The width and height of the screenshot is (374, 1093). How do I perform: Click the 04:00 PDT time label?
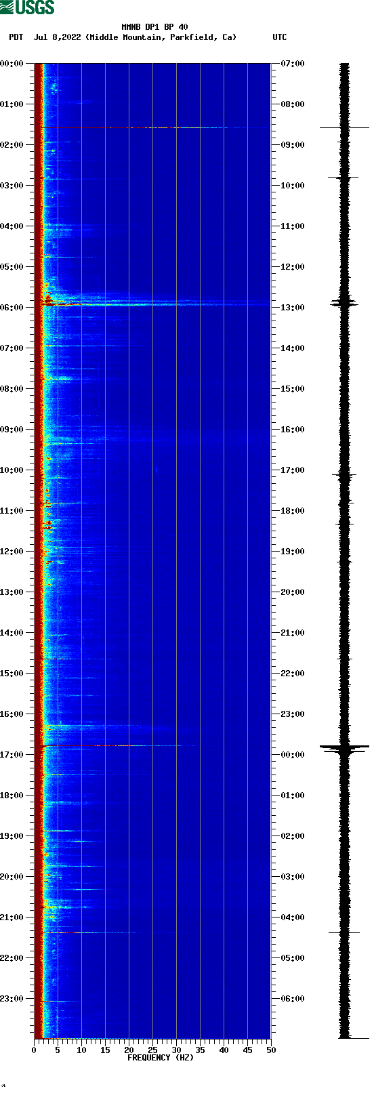[x=12, y=226]
